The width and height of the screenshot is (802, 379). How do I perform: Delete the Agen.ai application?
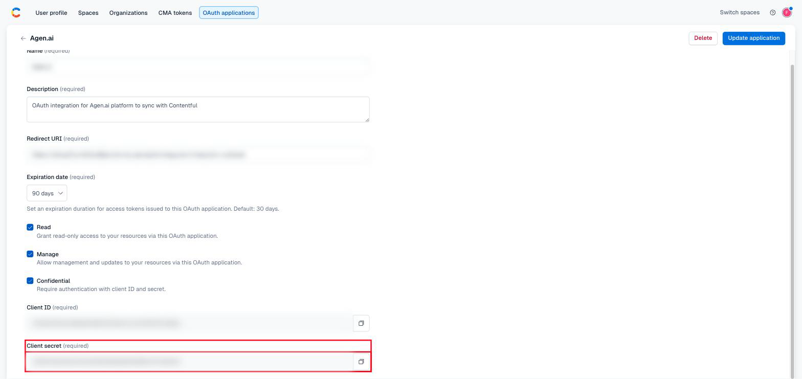click(x=703, y=38)
